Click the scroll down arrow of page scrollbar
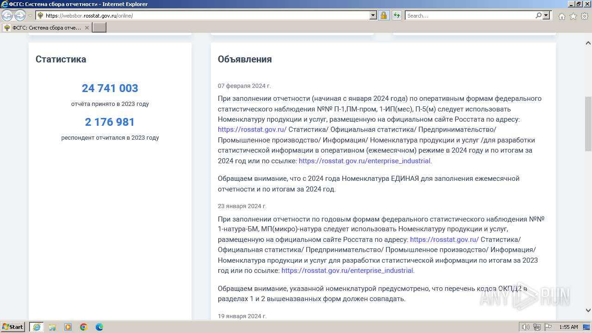Screen dimensions: 592x333 tap(588, 310)
